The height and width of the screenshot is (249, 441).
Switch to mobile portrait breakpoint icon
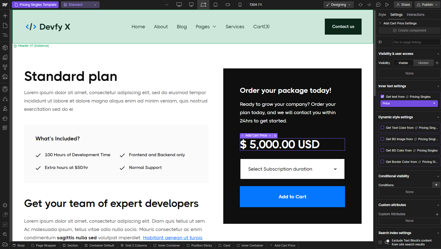pyautogui.click(x=240, y=5)
